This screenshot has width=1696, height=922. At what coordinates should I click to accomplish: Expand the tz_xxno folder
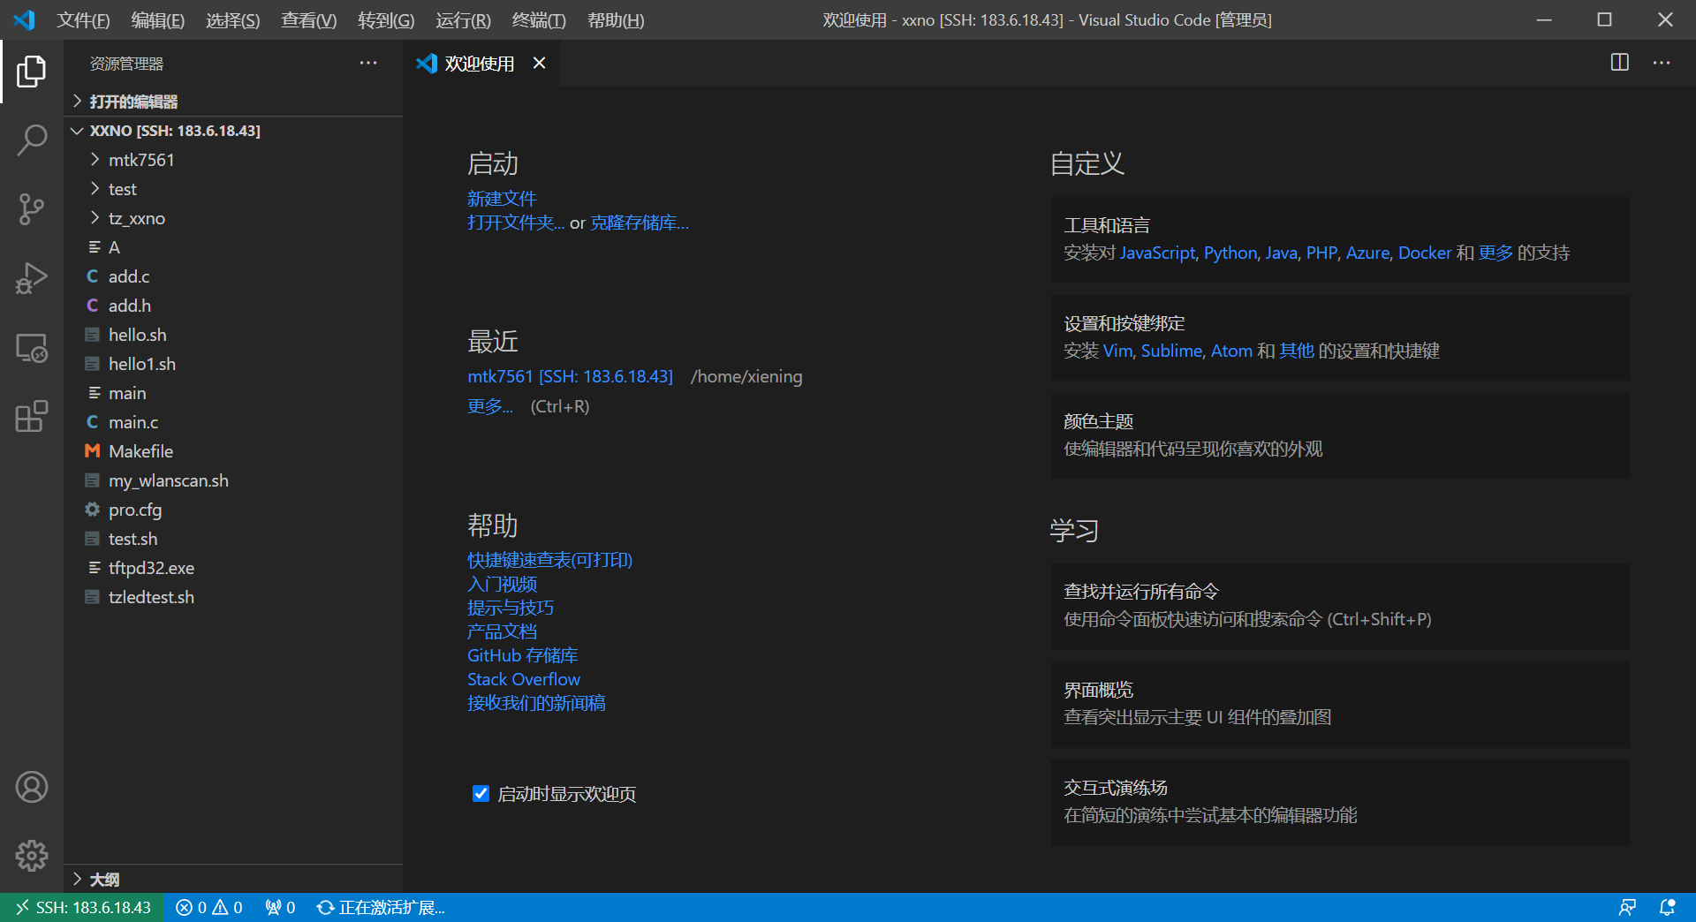233,218
